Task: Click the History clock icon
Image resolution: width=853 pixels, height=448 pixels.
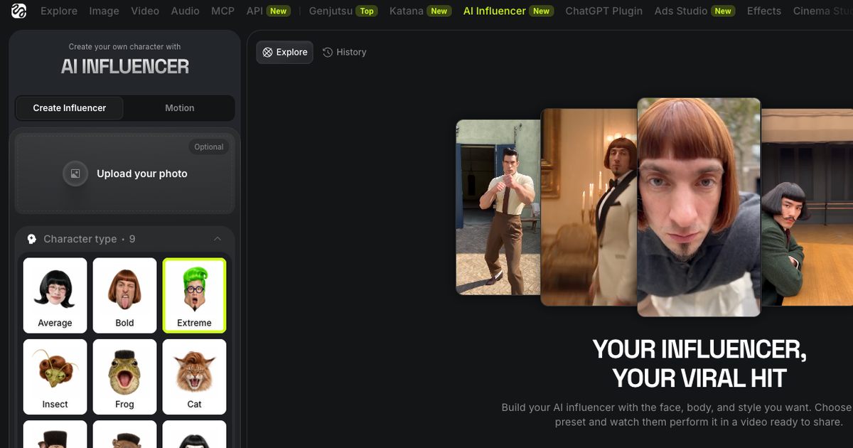Action: 328,52
